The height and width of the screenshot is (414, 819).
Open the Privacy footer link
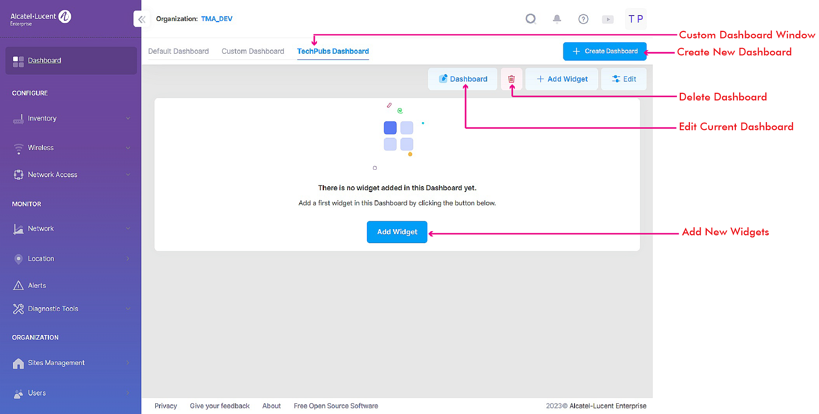coord(166,406)
